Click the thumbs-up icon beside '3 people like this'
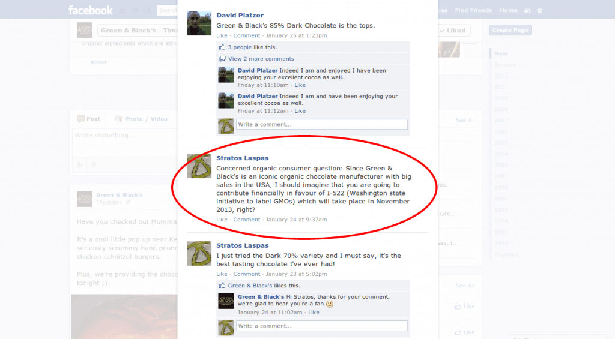 tap(222, 47)
